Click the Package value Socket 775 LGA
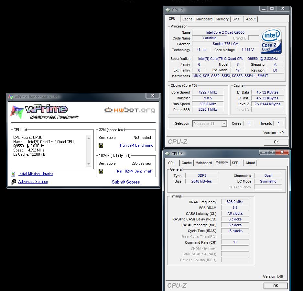 click(x=225, y=44)
